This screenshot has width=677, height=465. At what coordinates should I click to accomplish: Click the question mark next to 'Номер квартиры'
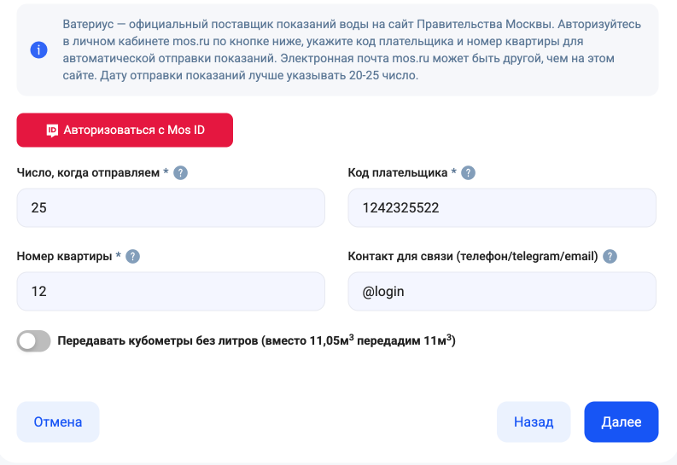click(132, 256)
